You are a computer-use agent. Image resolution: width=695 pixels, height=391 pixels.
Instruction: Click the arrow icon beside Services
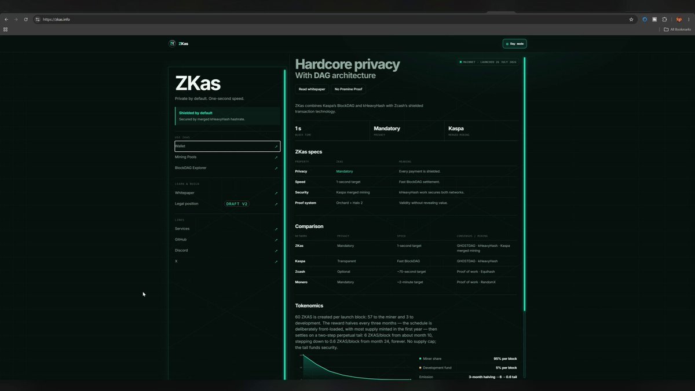[x=276, y=229]
